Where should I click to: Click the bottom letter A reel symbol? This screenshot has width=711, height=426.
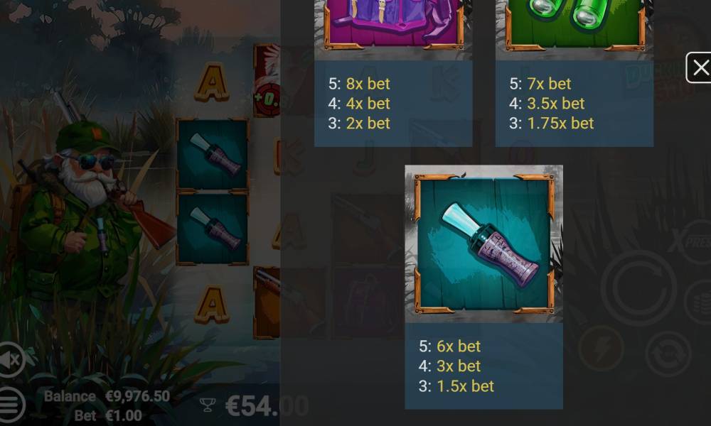(212, 304)
